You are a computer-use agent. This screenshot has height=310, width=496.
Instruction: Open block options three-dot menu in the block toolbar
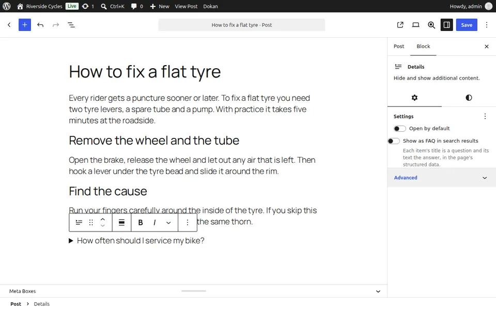(x=187, y=222)
